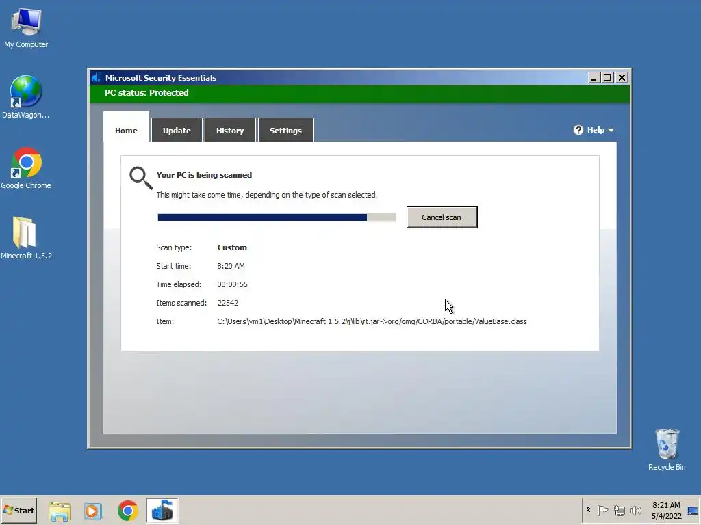Click the Help question mark icon
Image resolution: width=701 pixels, height=525 pixels.
[578, 130]
